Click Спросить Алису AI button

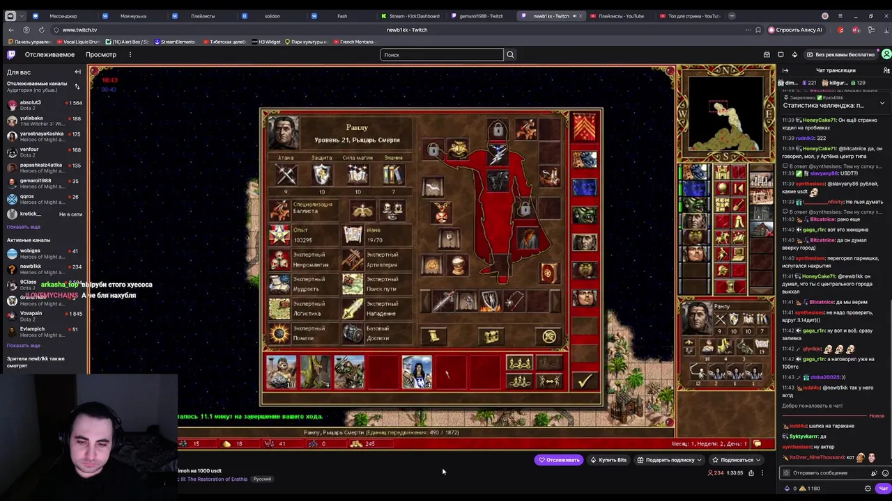(795, 30)
